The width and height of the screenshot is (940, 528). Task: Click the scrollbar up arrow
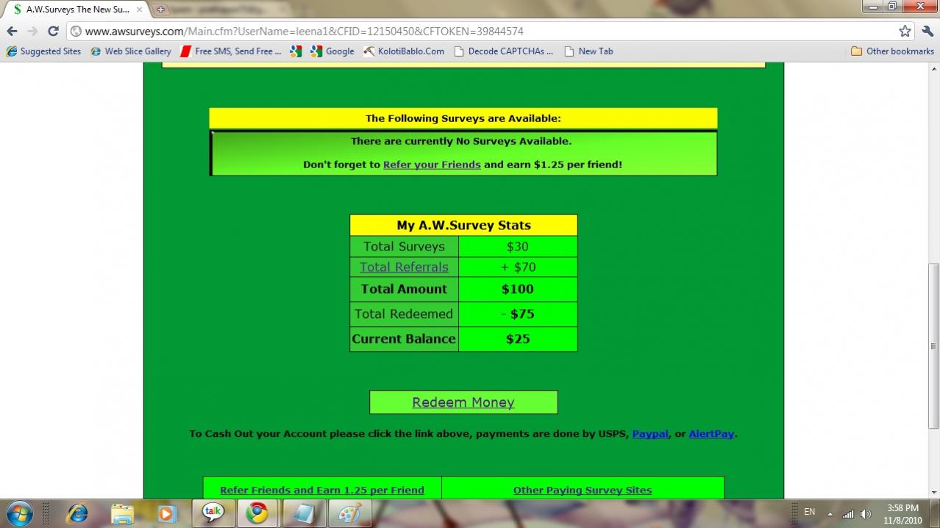point(933,68)
